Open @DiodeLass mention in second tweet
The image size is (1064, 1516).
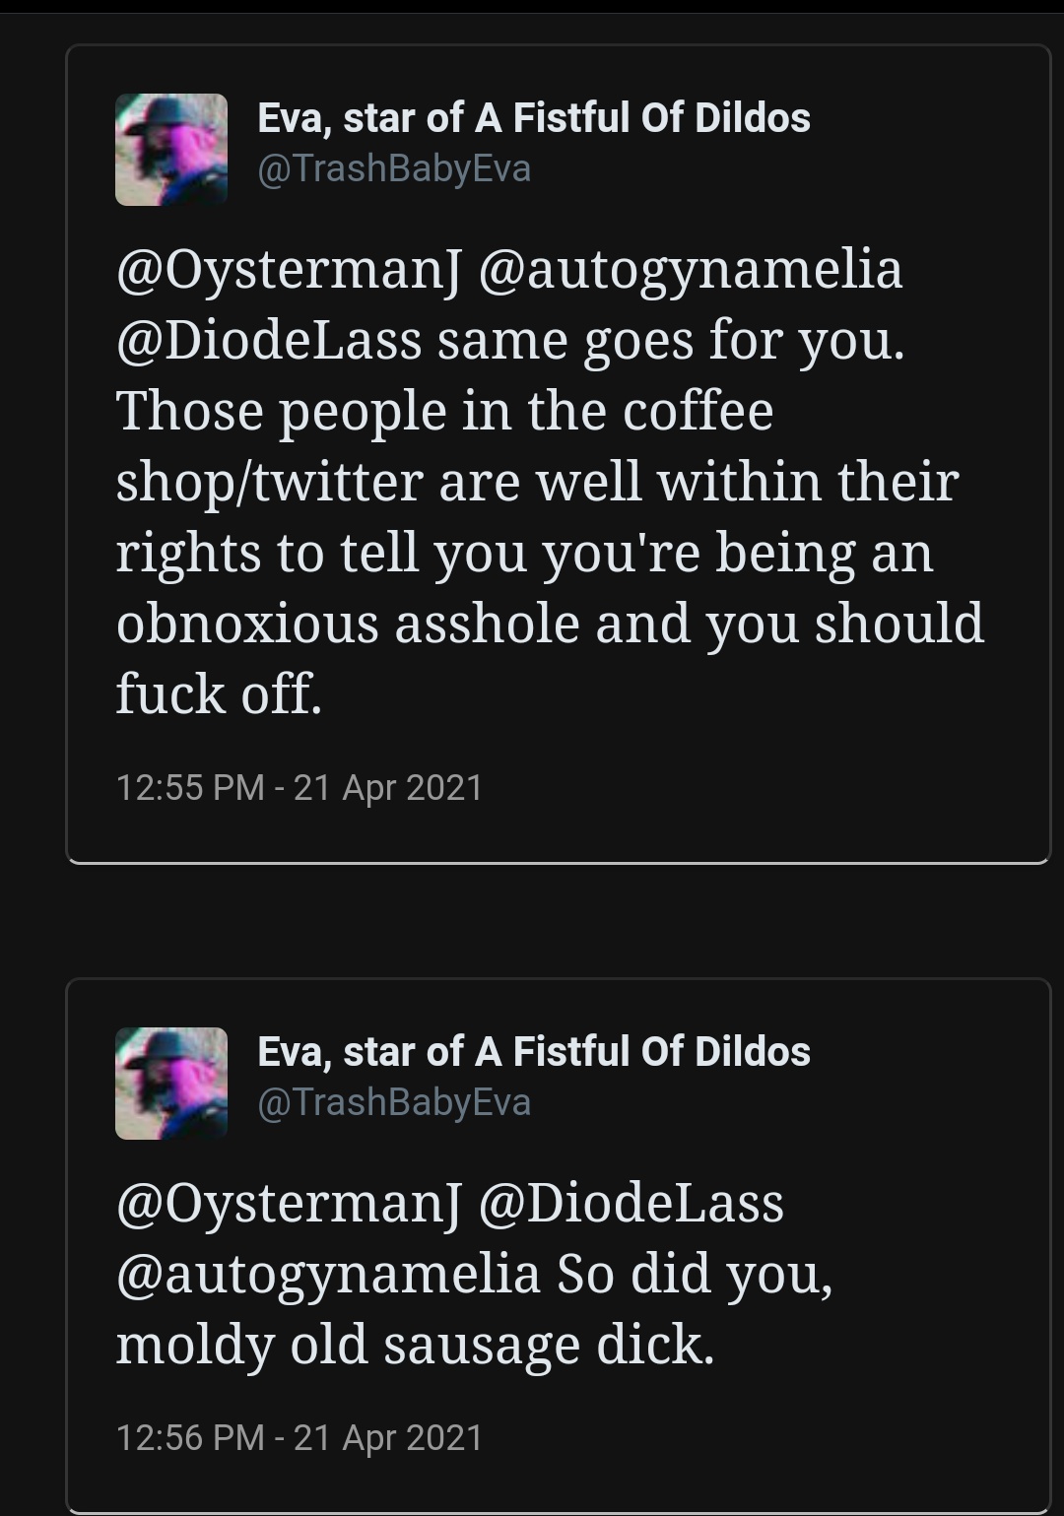(x=632, y=1204)
